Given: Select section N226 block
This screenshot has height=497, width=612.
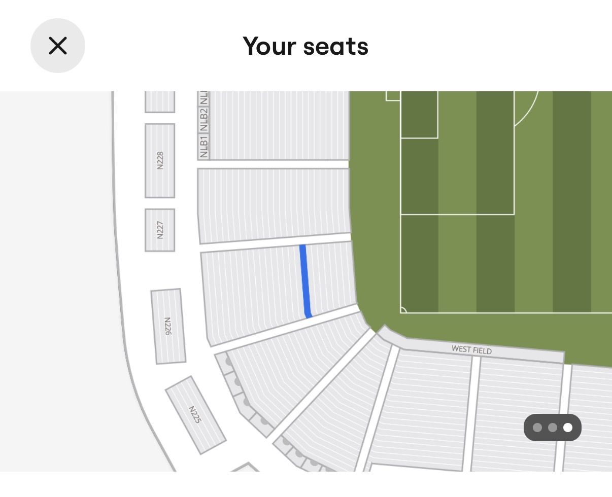Looking at the screenshot, I should pos(168,326).
